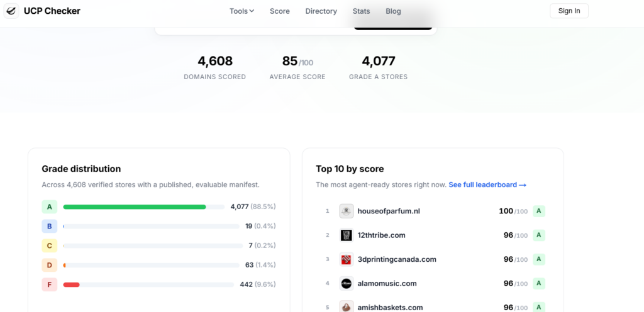Screen dimensions: 644x312
Task: Open the houseofparfum.nl link
Action: (389, 211)
